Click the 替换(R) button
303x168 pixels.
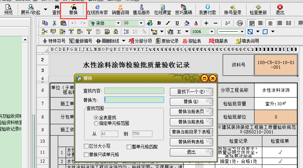191,102
